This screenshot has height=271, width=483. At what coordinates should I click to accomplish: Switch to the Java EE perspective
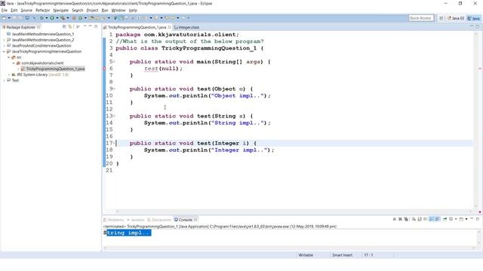pos(456,18)
